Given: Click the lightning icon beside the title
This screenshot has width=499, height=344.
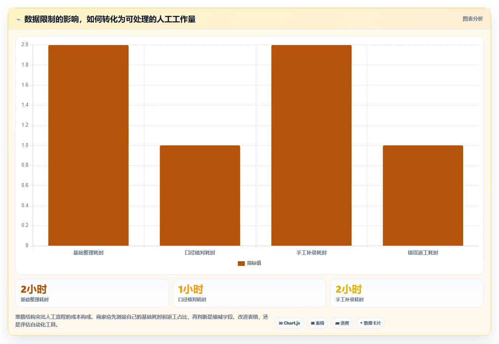Looking at the screenshot, I should 18,19.
